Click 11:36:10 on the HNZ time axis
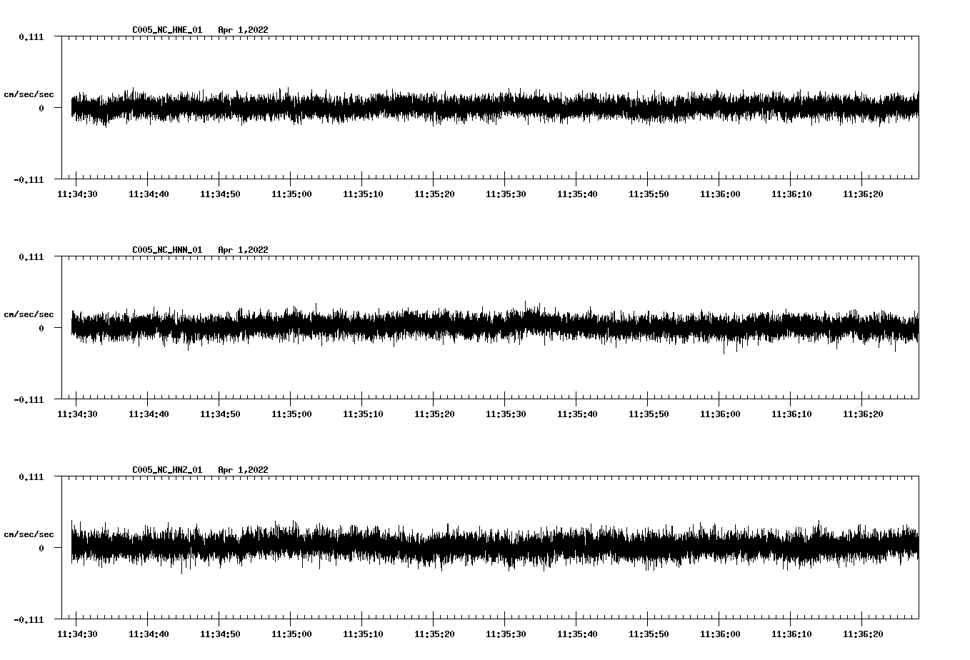This screenshot has height=660, width=970. [x=791, y=634]
